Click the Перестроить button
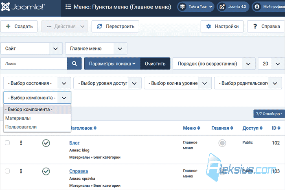Screen dimensions: 285x190 pos(115,26)
